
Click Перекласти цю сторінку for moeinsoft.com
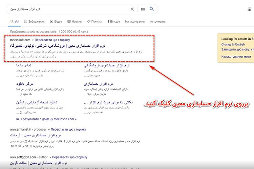click(52, 40)
